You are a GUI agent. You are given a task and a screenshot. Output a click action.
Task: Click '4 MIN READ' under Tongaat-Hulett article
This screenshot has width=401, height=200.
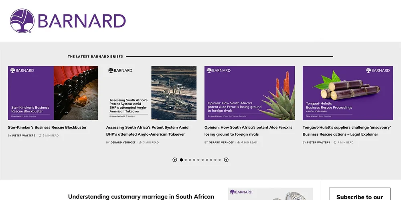tap(346, 142)
